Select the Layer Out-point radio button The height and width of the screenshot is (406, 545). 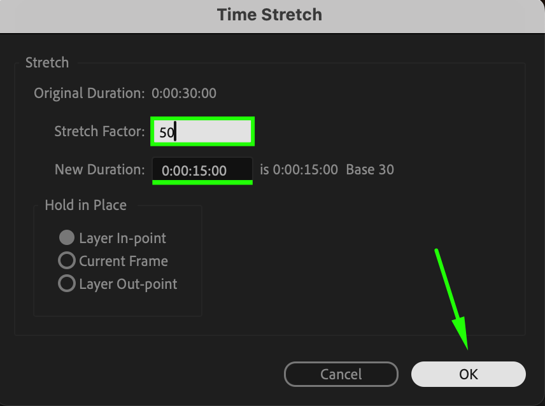[67, 284]
